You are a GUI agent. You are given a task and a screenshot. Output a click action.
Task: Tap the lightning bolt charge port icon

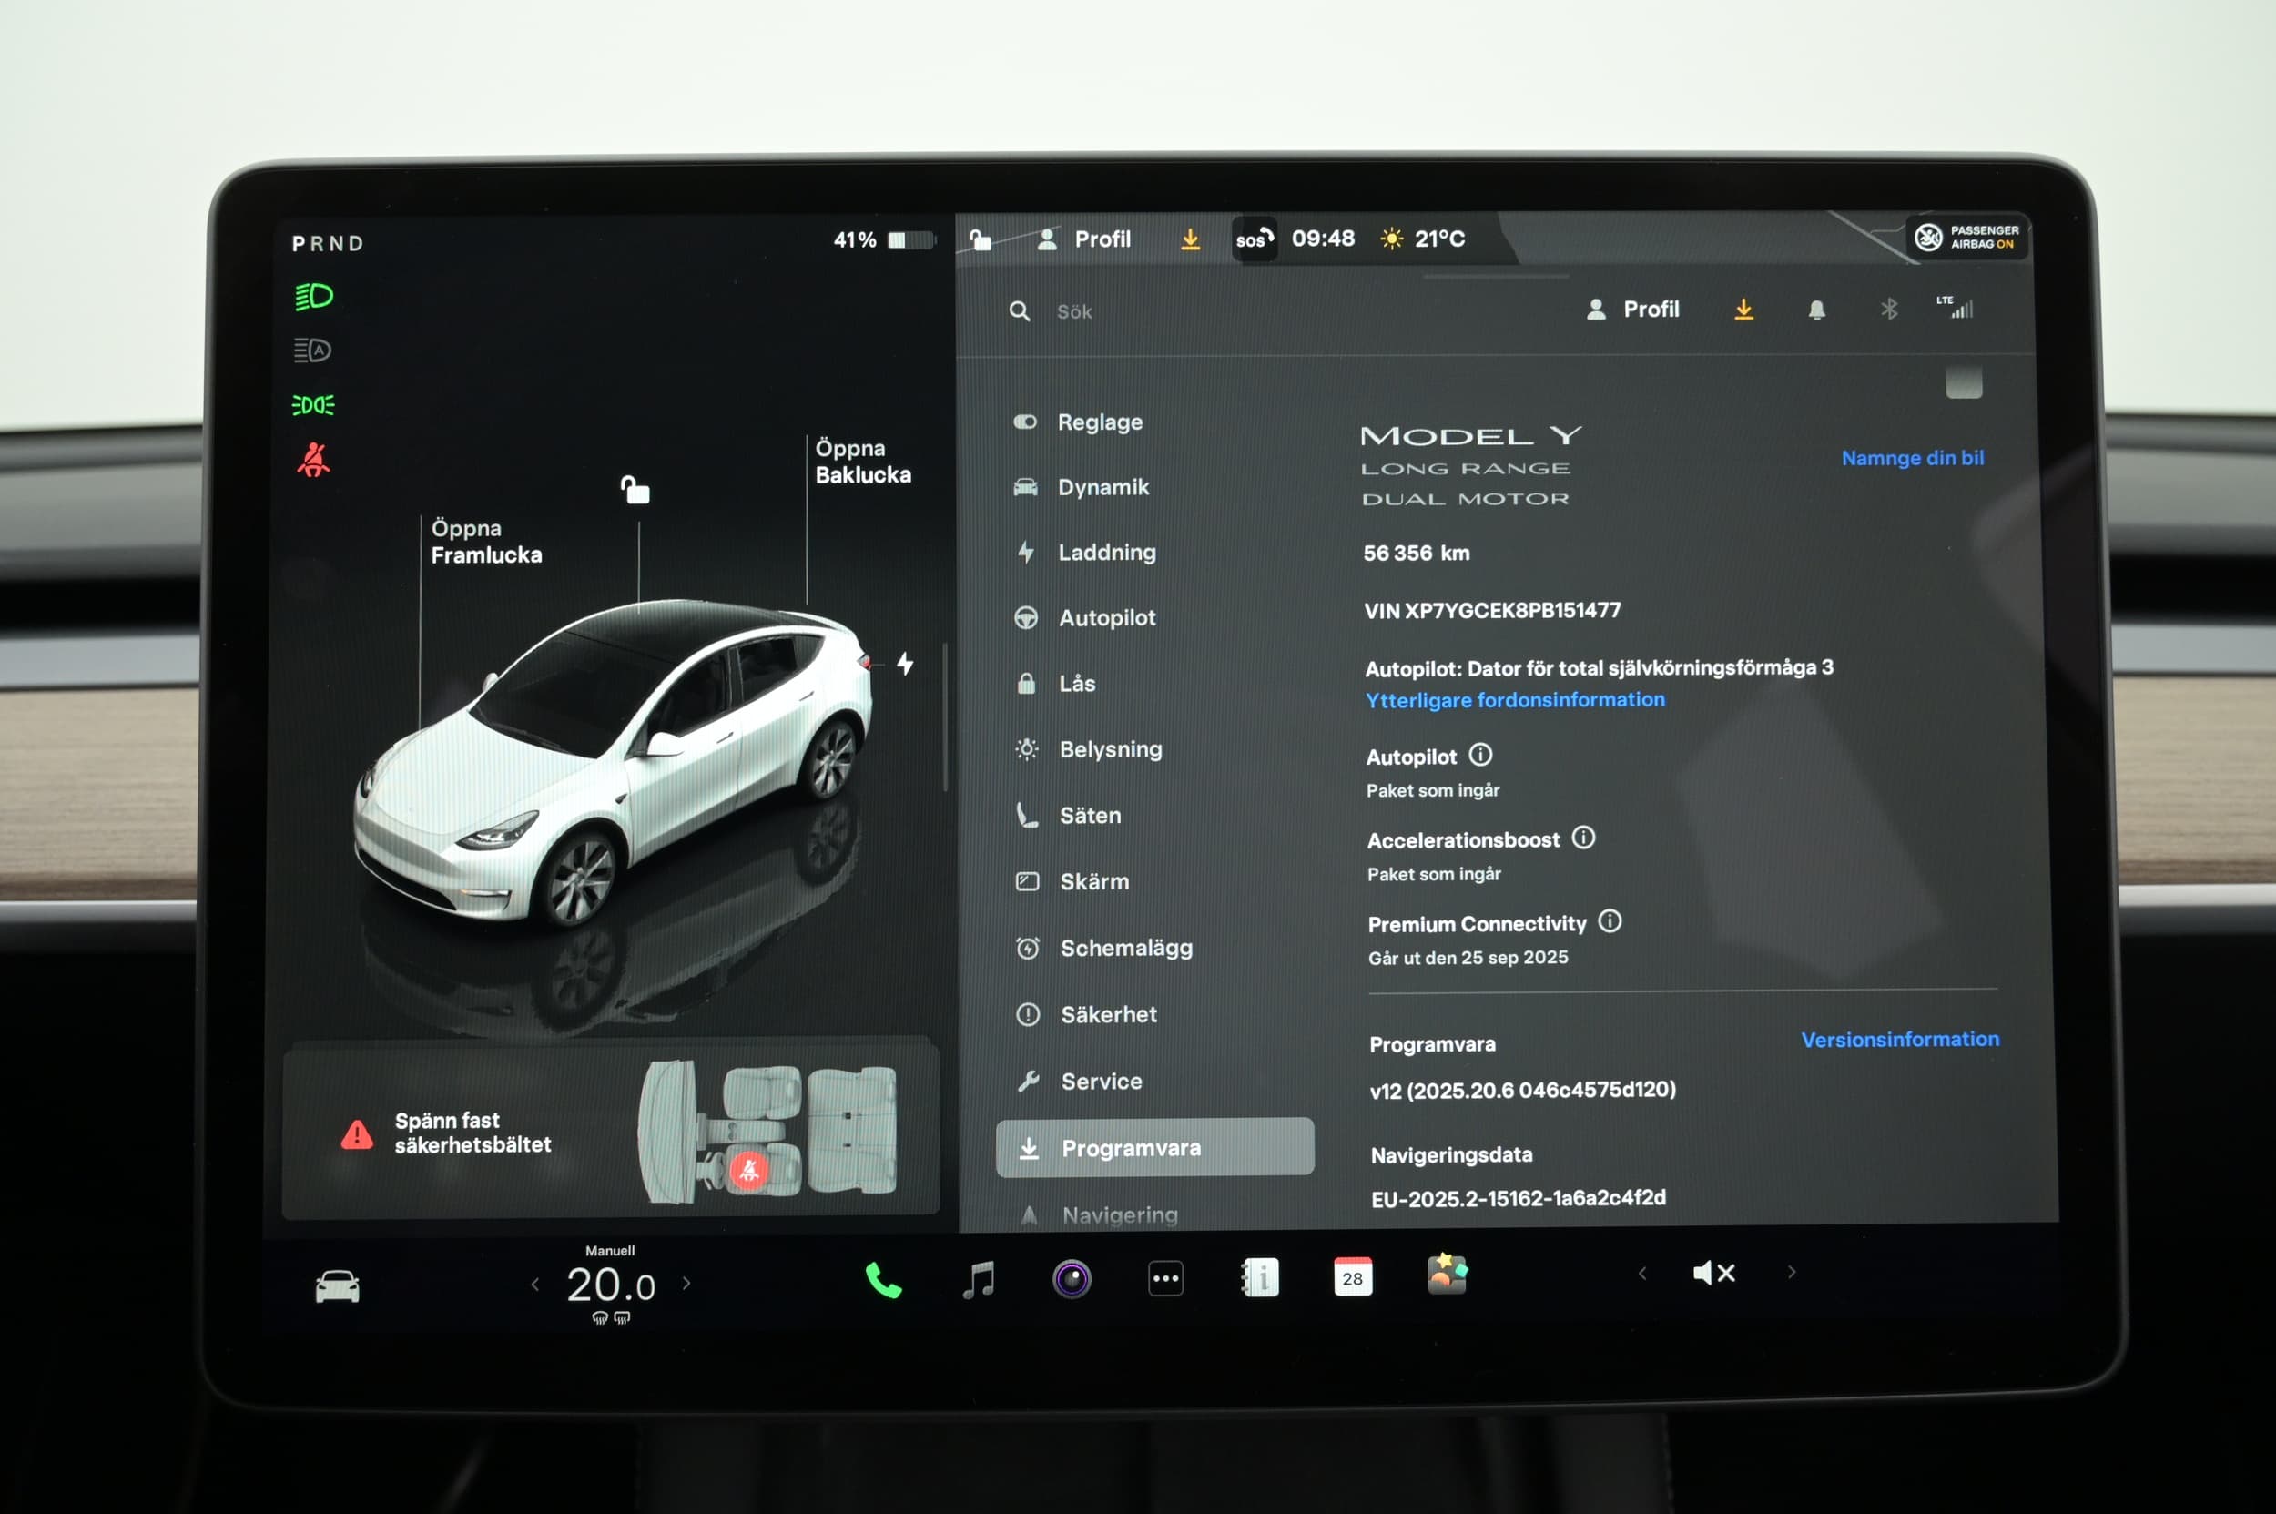click(x=905, y=664)
